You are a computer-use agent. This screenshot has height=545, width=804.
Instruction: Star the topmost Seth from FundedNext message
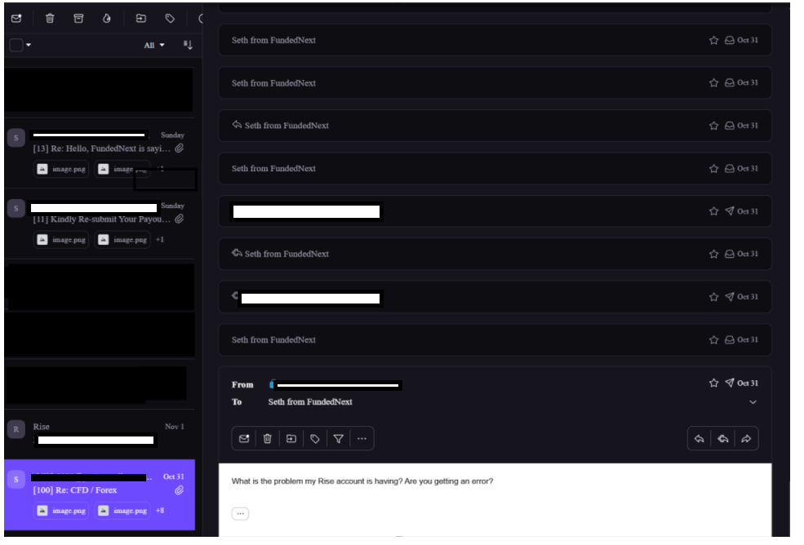point(713,40)
